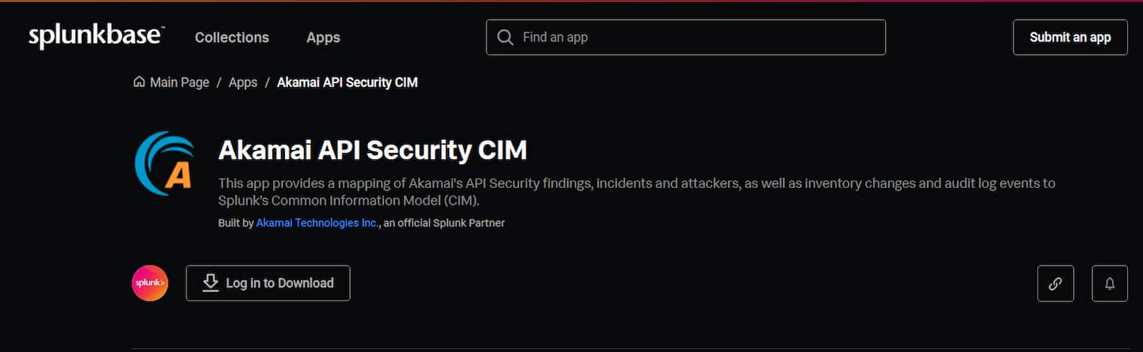Image resolution: width=1143 pixels, height=352 pixels.
Task: Go to Apps in the top navigation
Action: 323,37
